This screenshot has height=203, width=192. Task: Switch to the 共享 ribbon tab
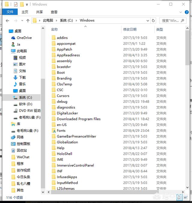tap(39, 12)
